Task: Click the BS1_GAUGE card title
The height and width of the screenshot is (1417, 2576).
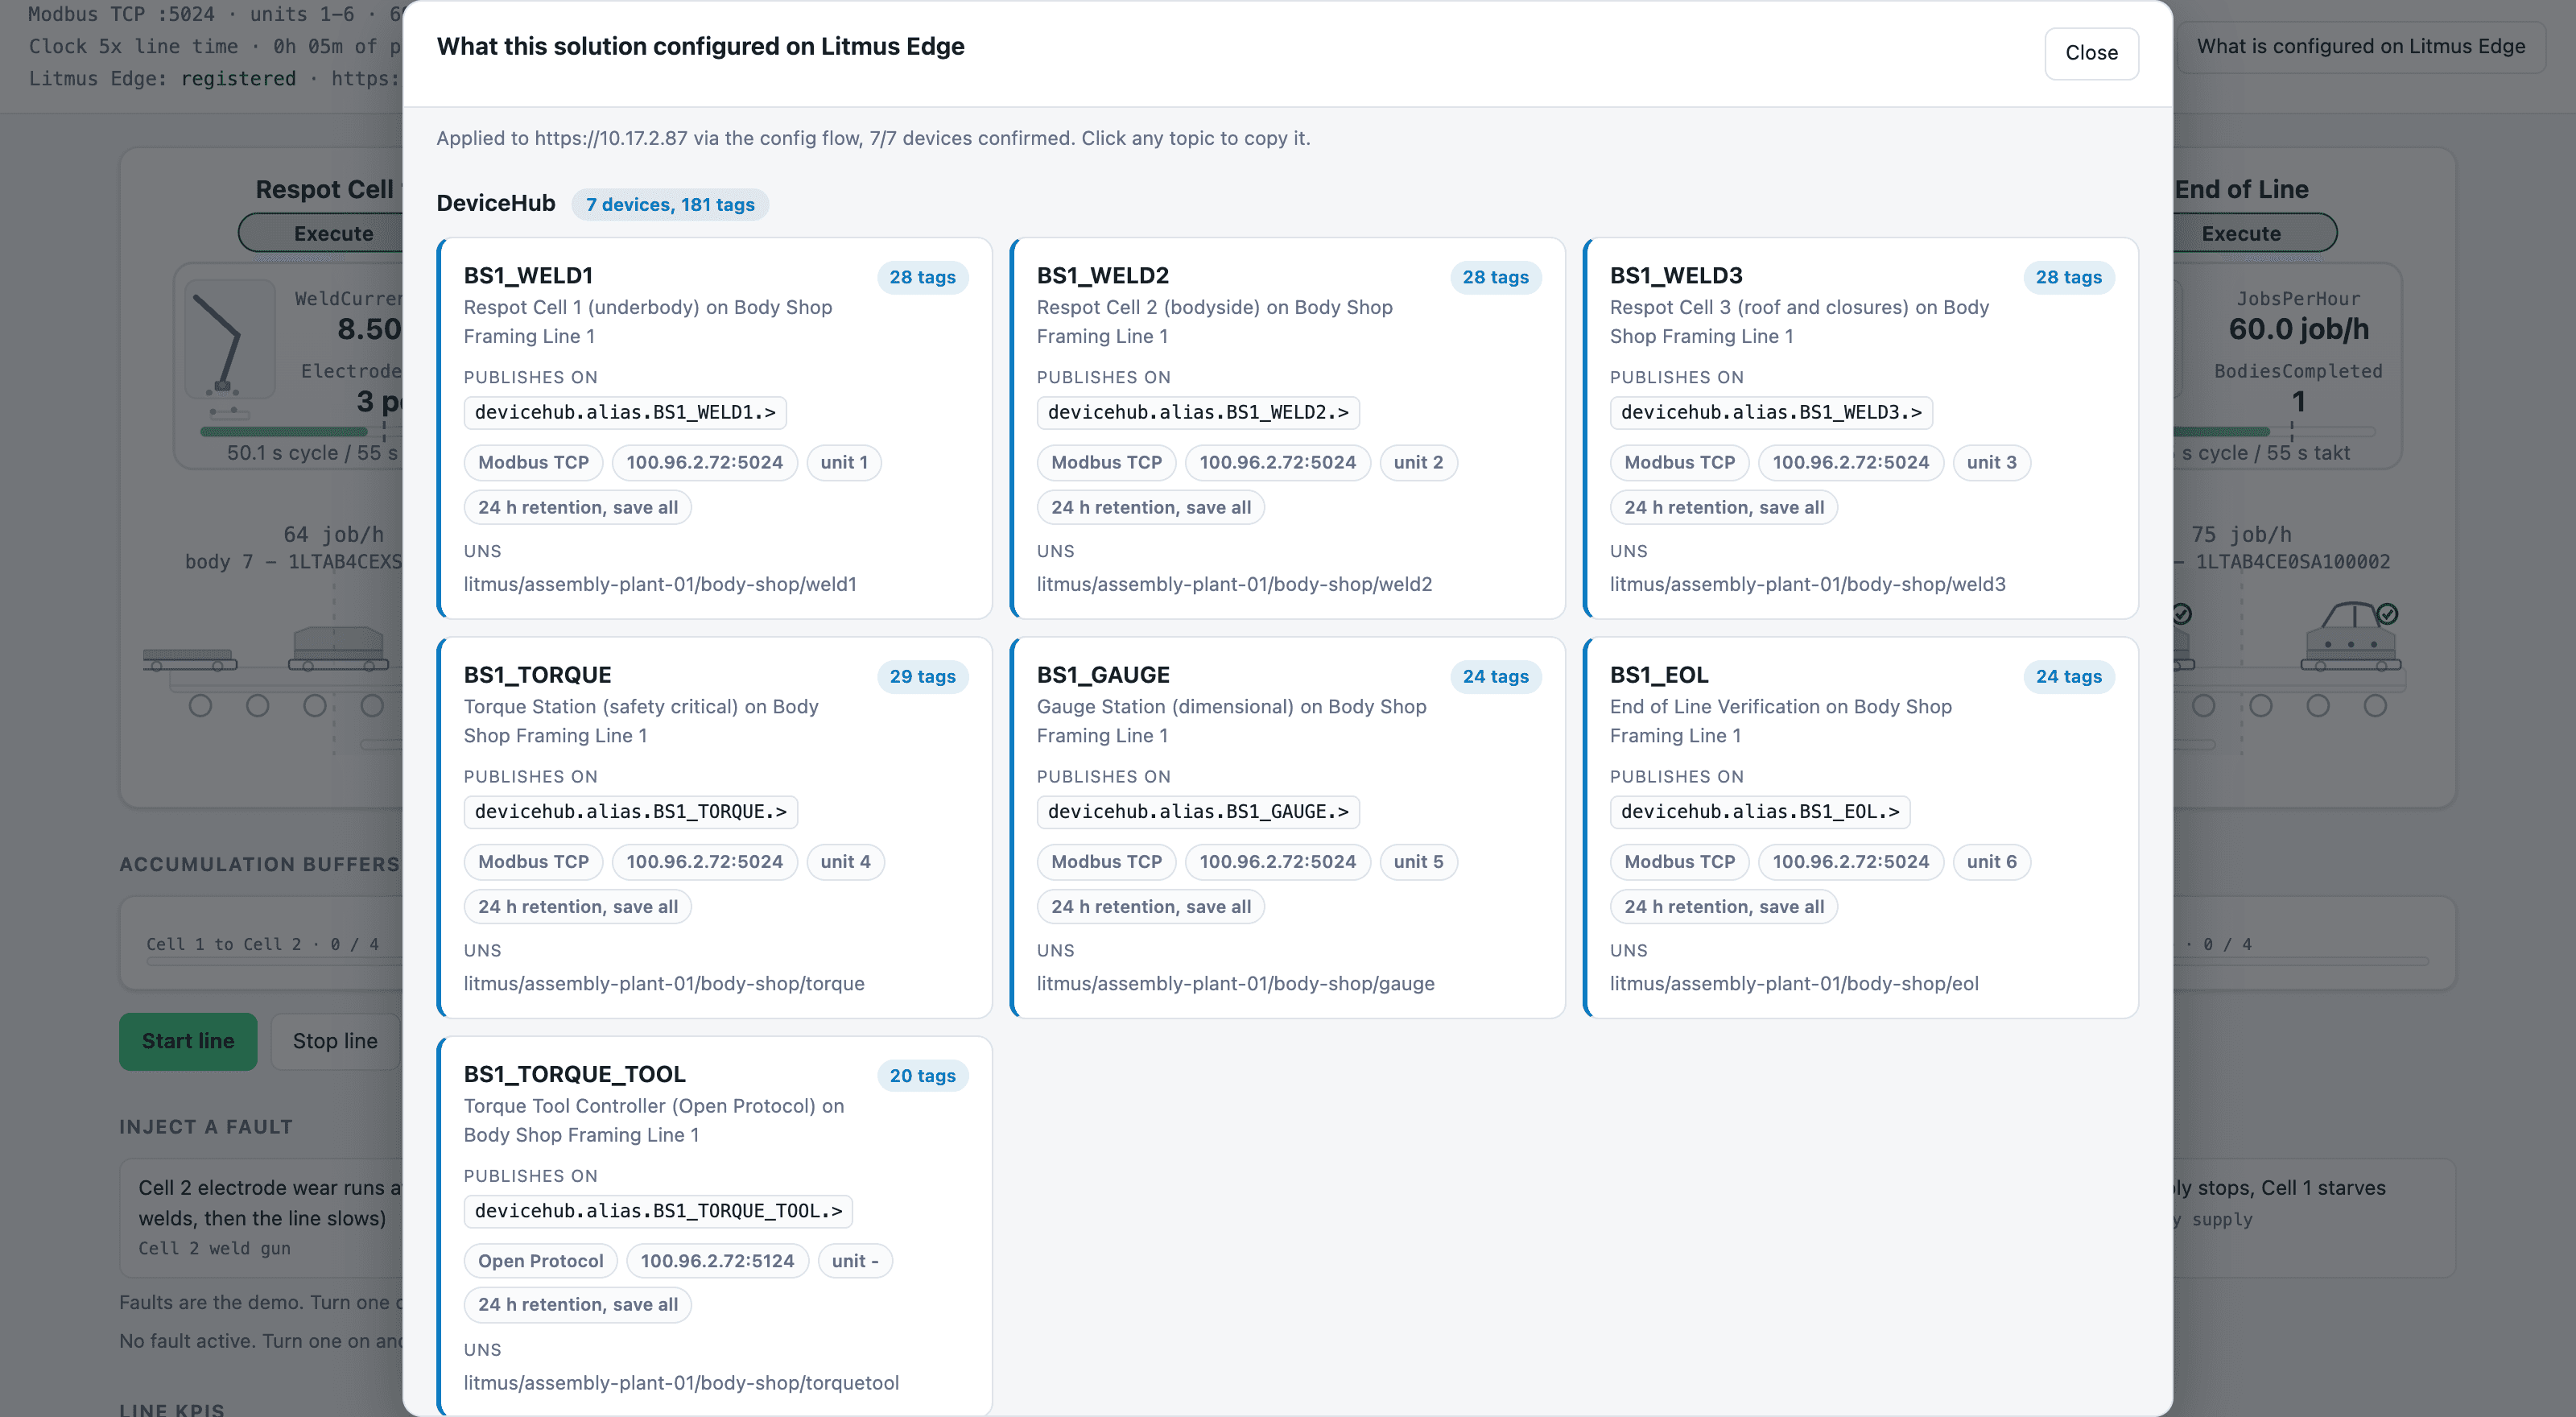Action: (1103, 674)
